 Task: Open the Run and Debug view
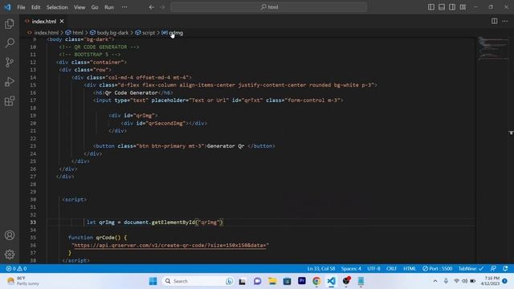(x=10, y=82)
